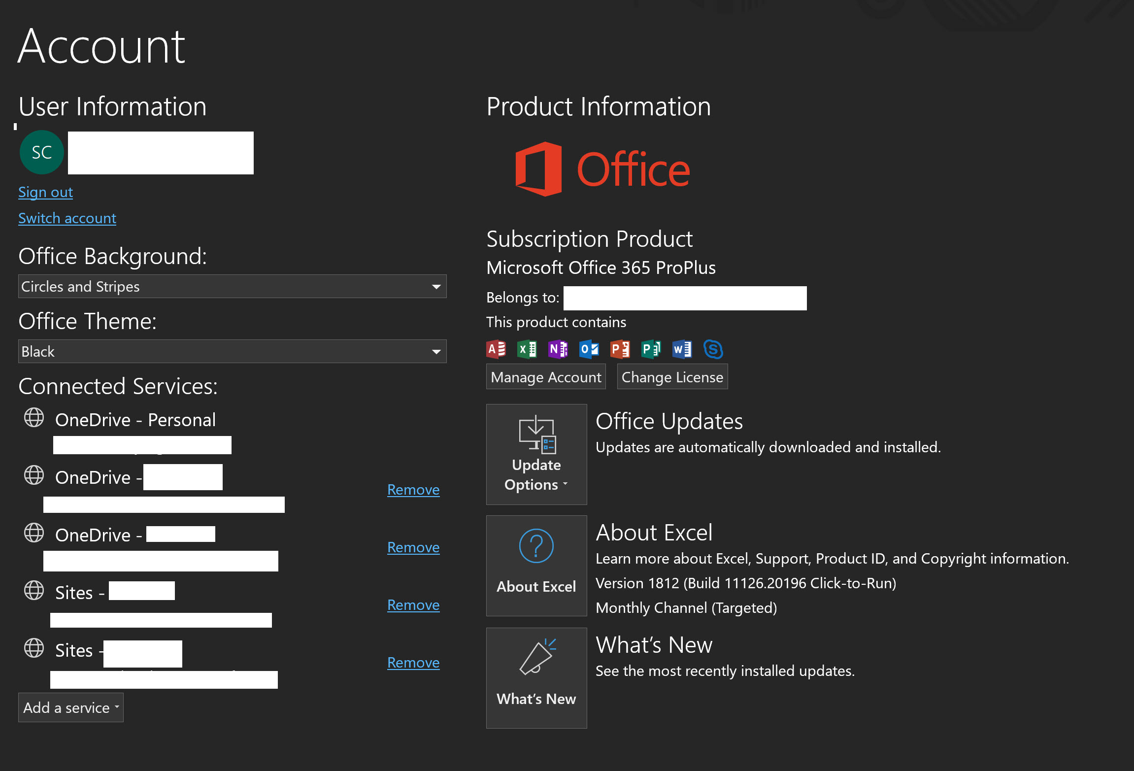Click the Excel app icon
The width and height of the screenshot is (1134, 771).
(527, 349)
